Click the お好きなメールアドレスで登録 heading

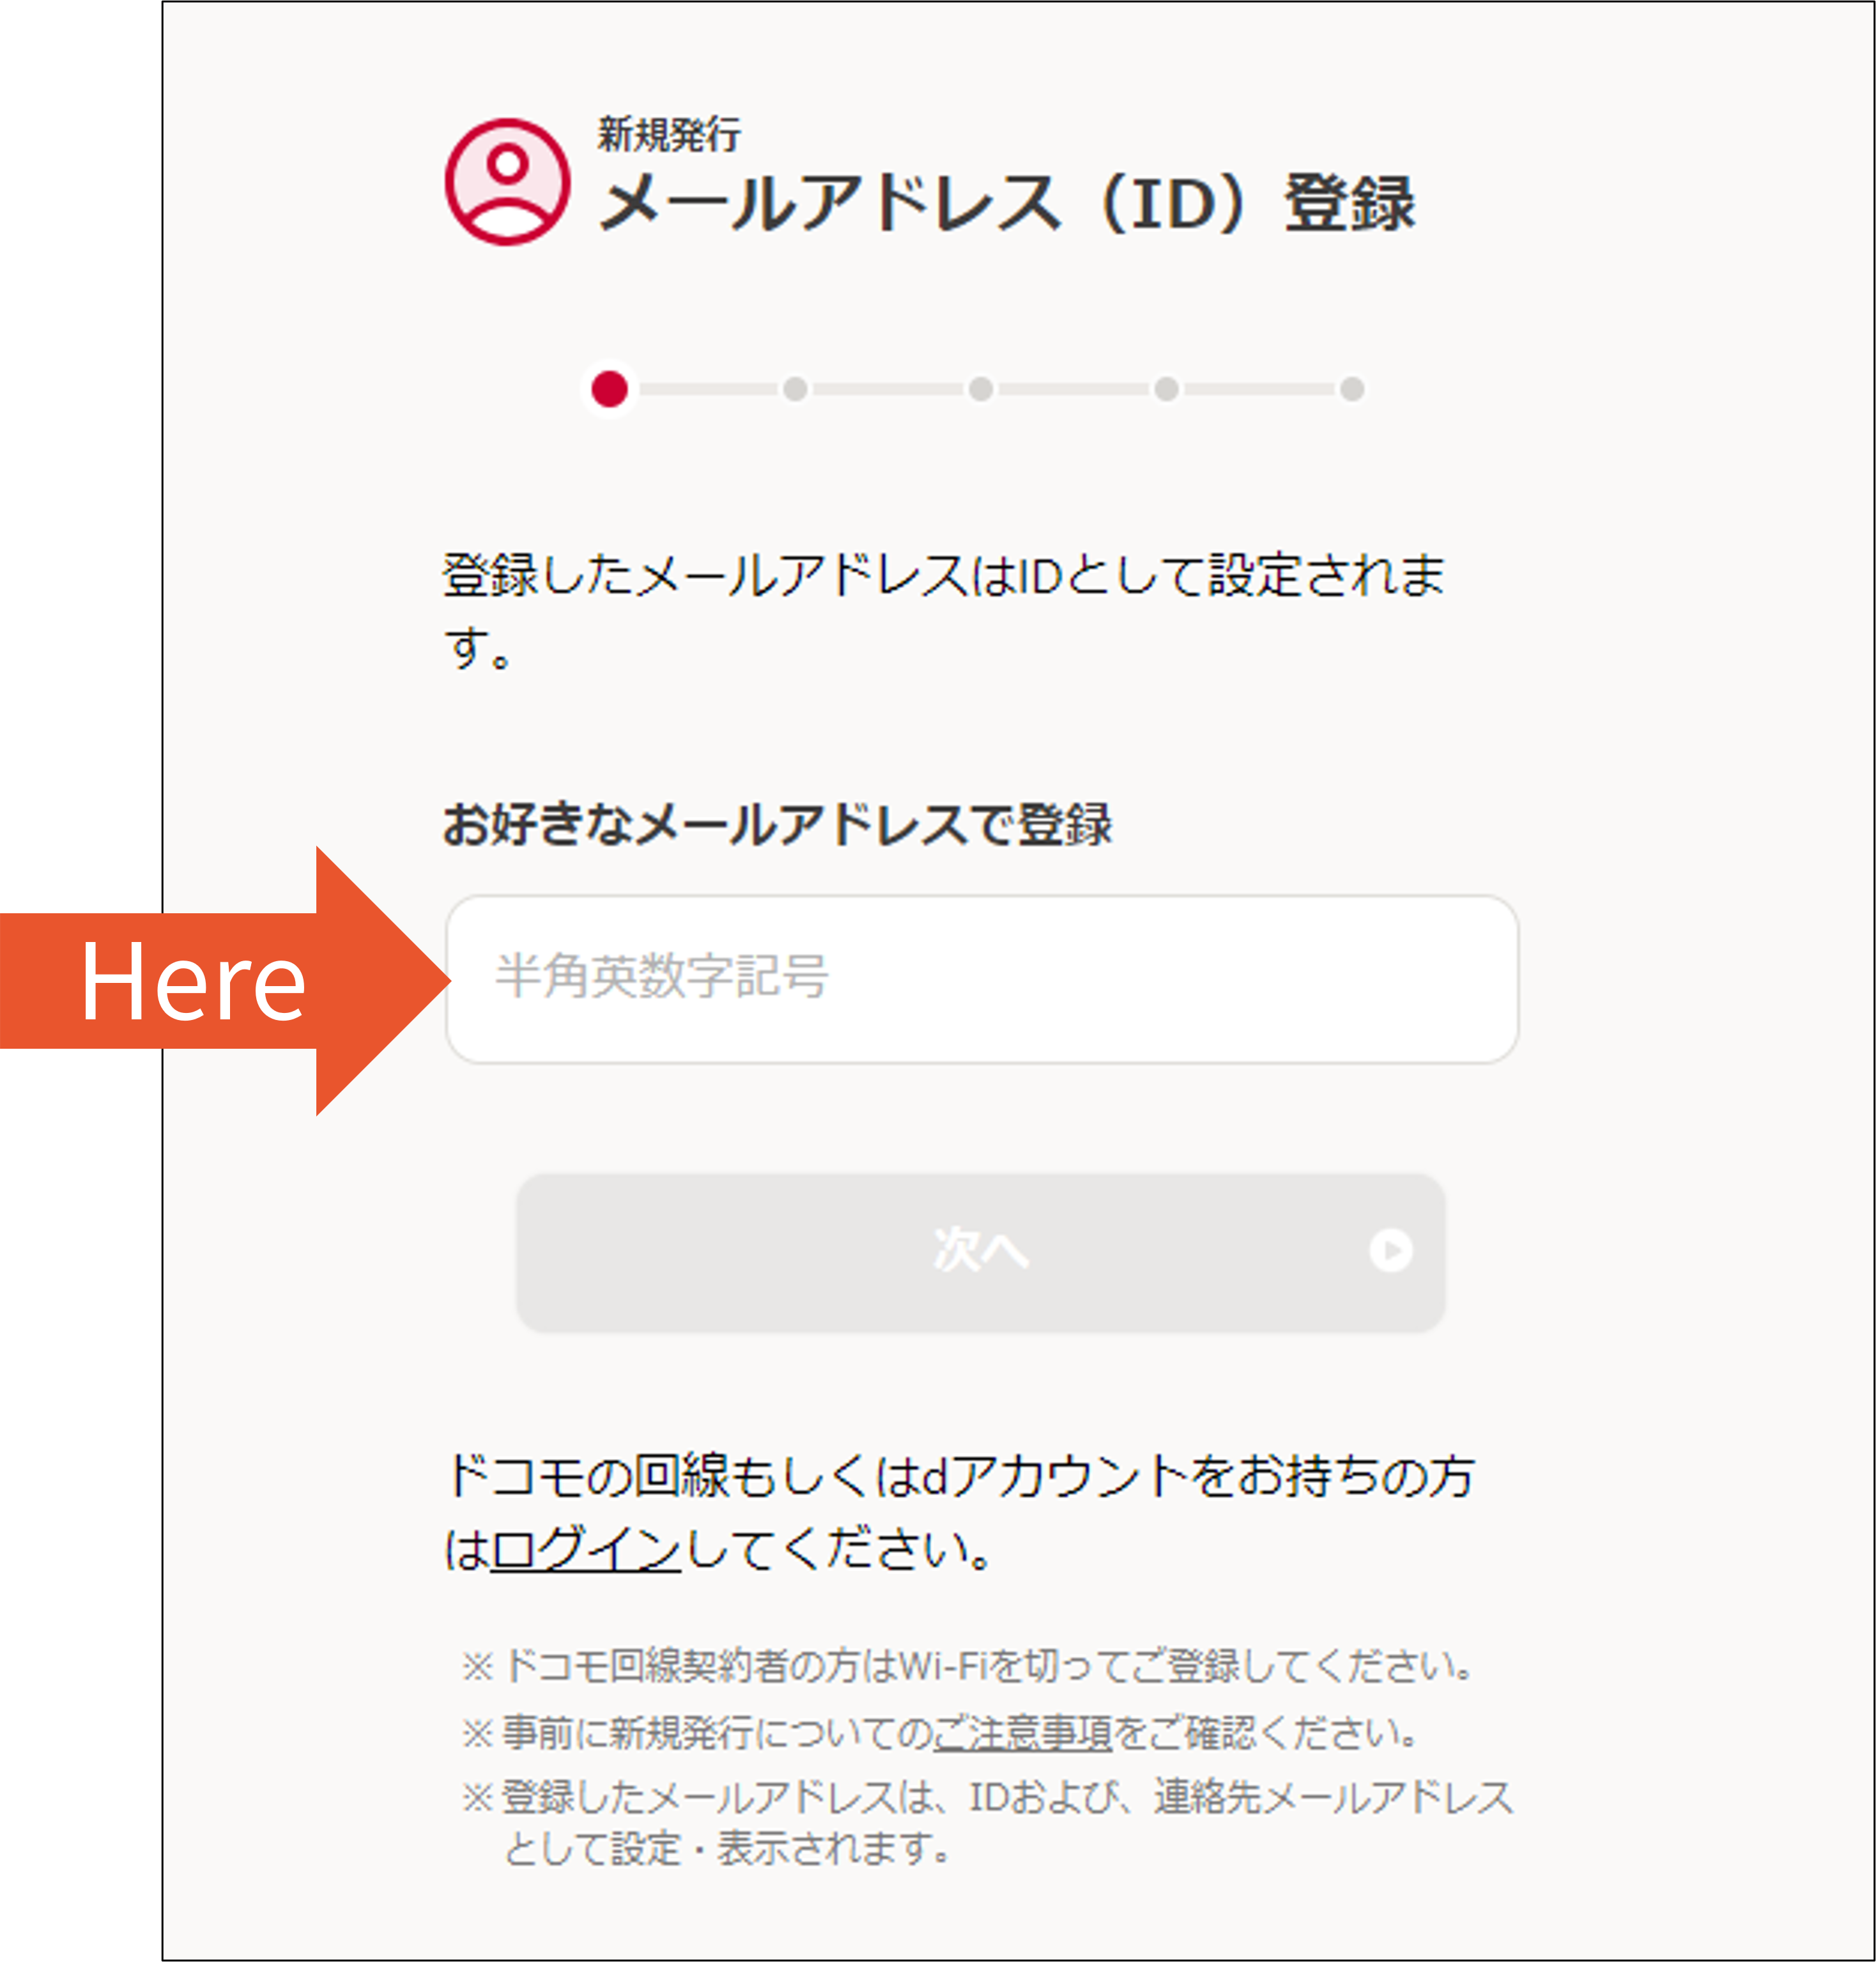[x=778, y=825]
